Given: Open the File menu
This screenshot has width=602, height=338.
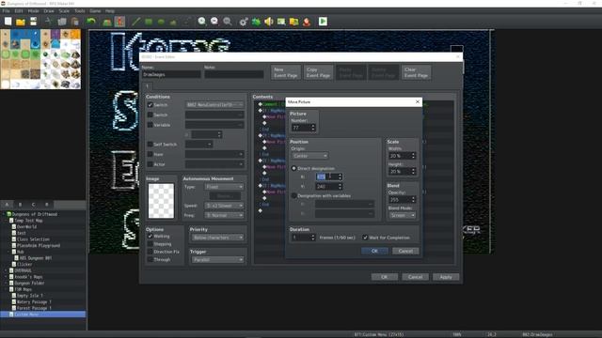Looking at the screenshot, I should pos(6,10).
